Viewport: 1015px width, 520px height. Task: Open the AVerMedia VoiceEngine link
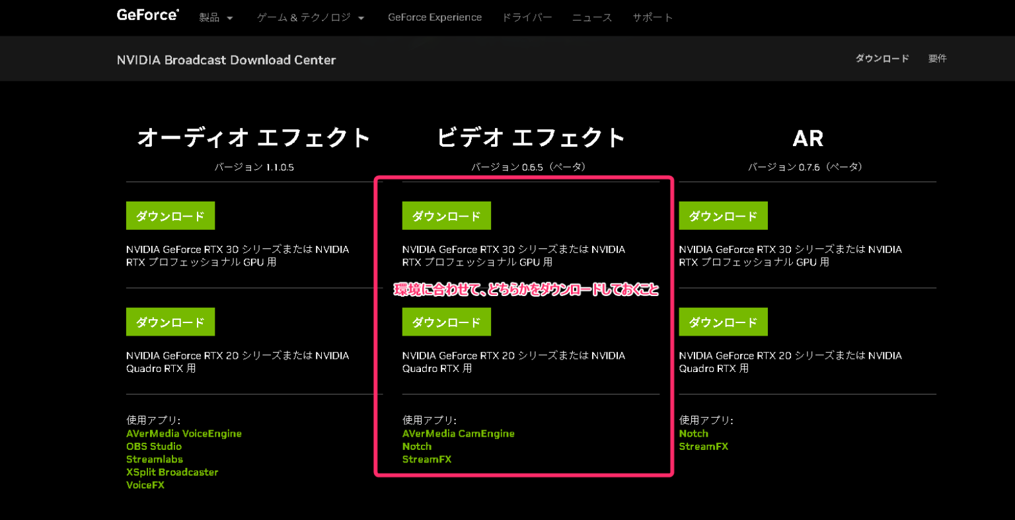tap(184, 433)
